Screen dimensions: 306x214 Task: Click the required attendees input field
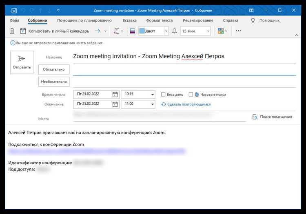pyautogui.click(x=184, y=70)
